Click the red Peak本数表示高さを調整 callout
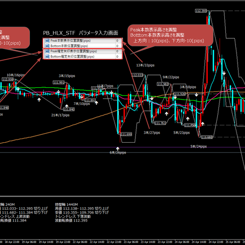The image size is (245, 245). [170, 36]
